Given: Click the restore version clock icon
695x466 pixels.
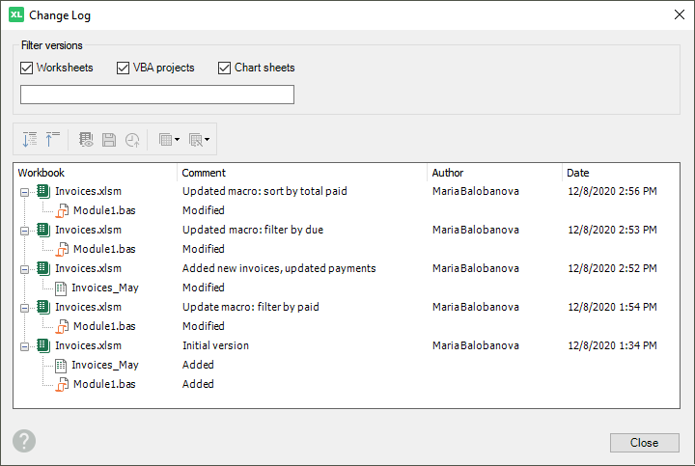Looking at the screenshot, I should click(132, 140).
